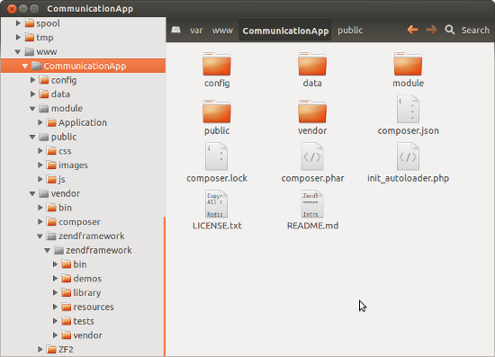495x357 pixels.
Task: Select the composer.json file icon
Action: 408,110
